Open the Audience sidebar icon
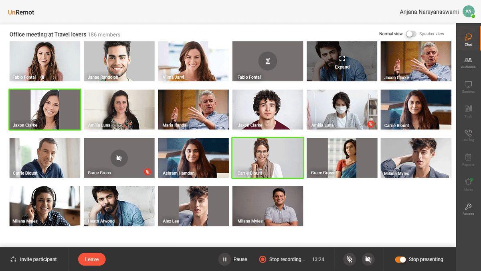The height and width of the screenshot is (271, 481). click(468, 62)
